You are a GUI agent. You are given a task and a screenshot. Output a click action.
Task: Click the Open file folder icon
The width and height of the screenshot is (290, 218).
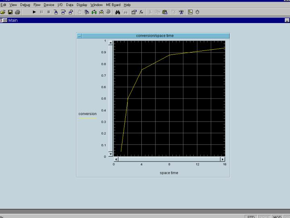tap(3, 12)
